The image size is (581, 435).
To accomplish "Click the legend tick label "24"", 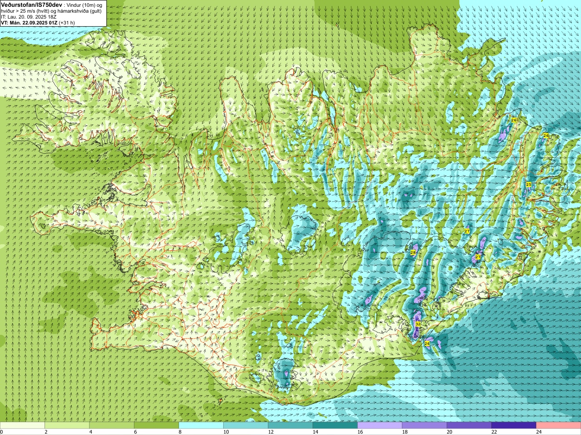I will pyautogui.click(x=539, y=432).
